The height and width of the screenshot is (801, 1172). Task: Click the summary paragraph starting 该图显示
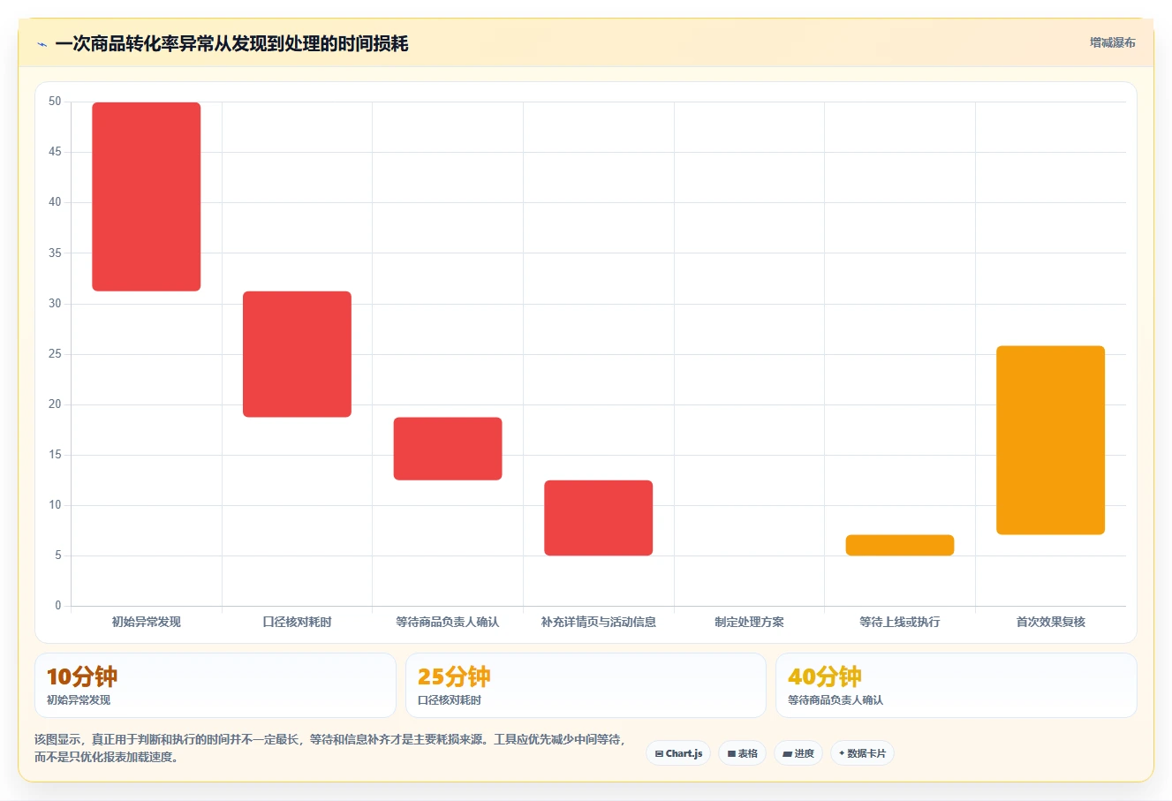click(x=330, y=748)
